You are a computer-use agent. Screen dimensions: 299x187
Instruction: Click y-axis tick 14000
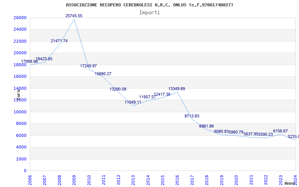[x=20, y=88]
